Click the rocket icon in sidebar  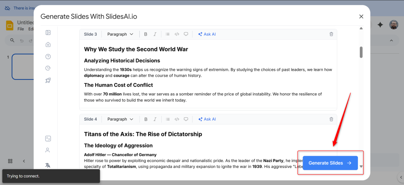point(48,81)
